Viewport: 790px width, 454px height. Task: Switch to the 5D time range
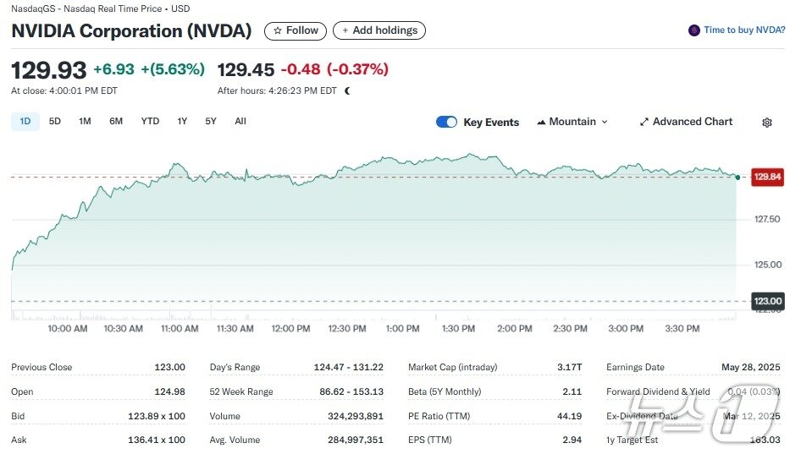[x=55, y=122]
